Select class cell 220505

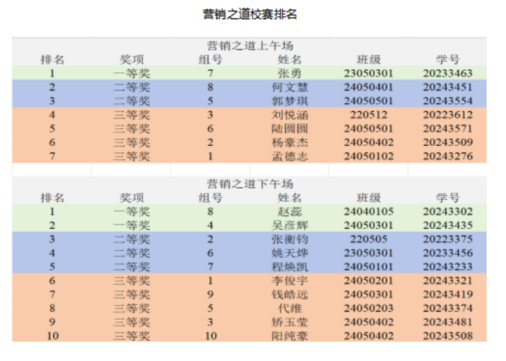pos(369,239)
